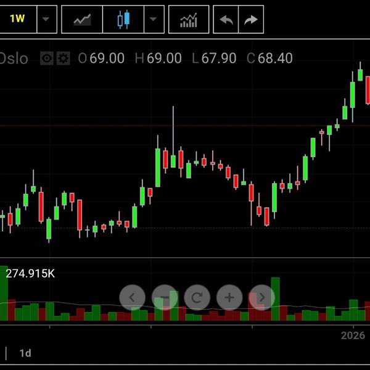370x370 pixels.
Task: Expand the chart style dropdown arrow
Action: pos(154,19)
